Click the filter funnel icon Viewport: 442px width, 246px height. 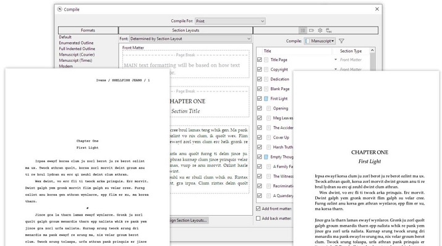pyautogui.click(x=341, y=41)
